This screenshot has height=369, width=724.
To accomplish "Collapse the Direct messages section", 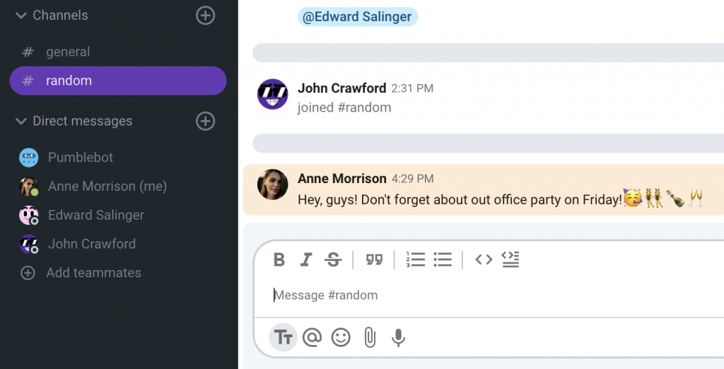I will [x=21, y=121].
